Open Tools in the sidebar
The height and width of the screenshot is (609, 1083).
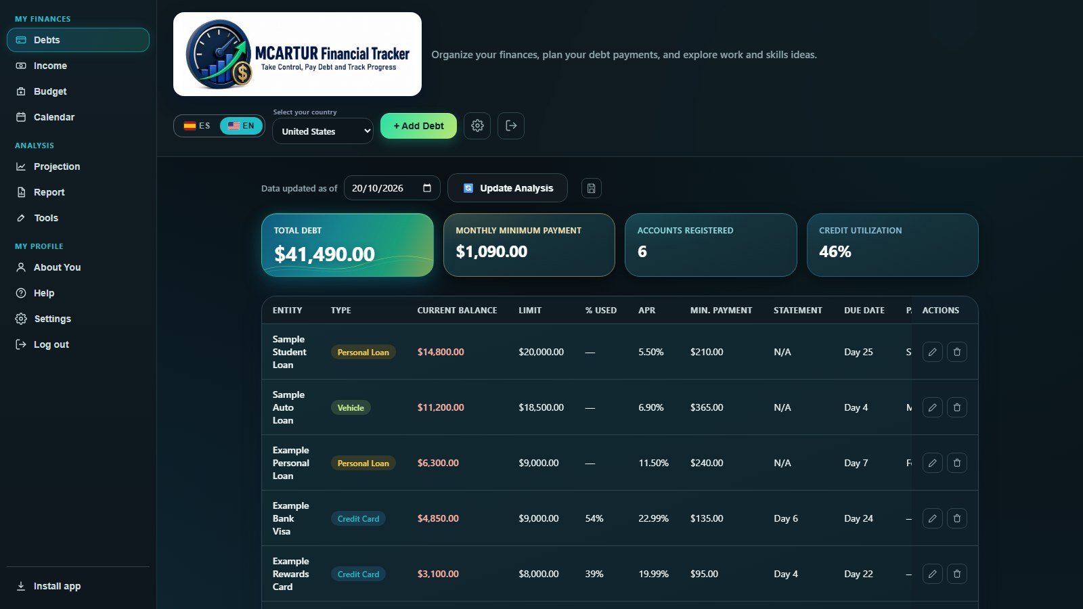tap(78, 218)
